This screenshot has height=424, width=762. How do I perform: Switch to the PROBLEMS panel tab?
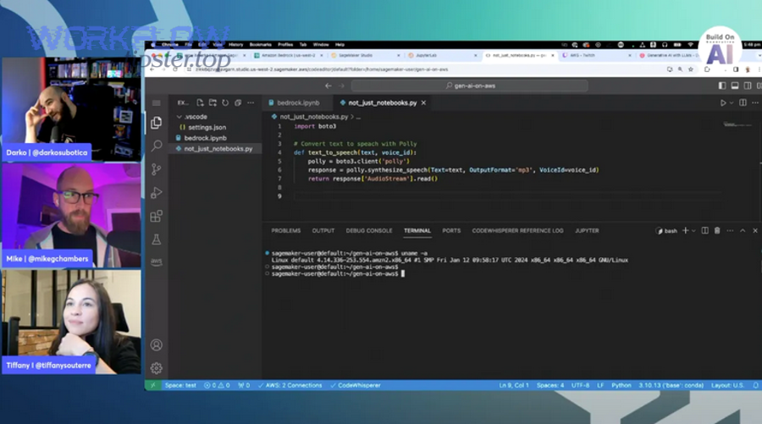285,230
